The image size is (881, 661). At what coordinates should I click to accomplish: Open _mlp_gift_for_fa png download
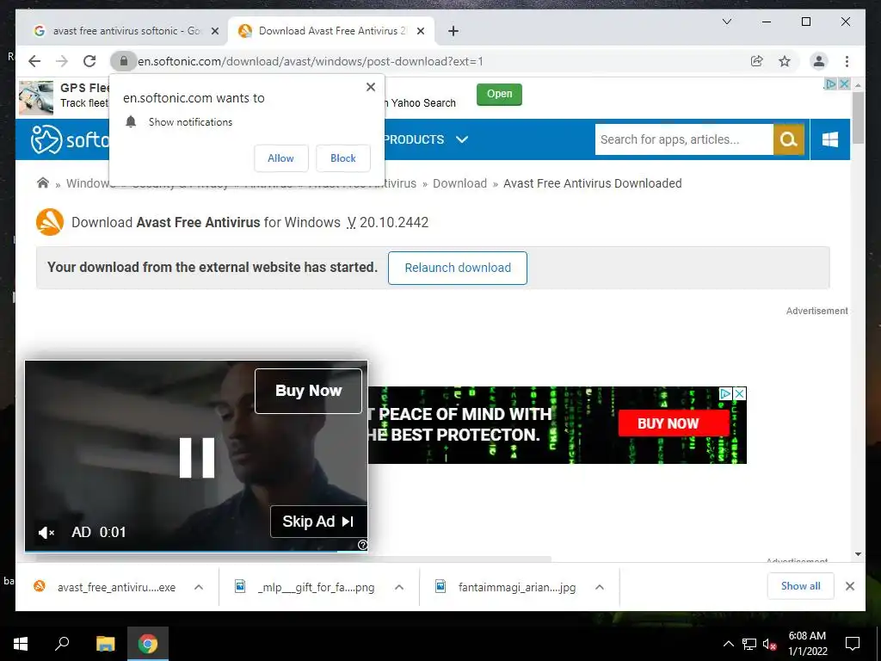pos(305,587)
